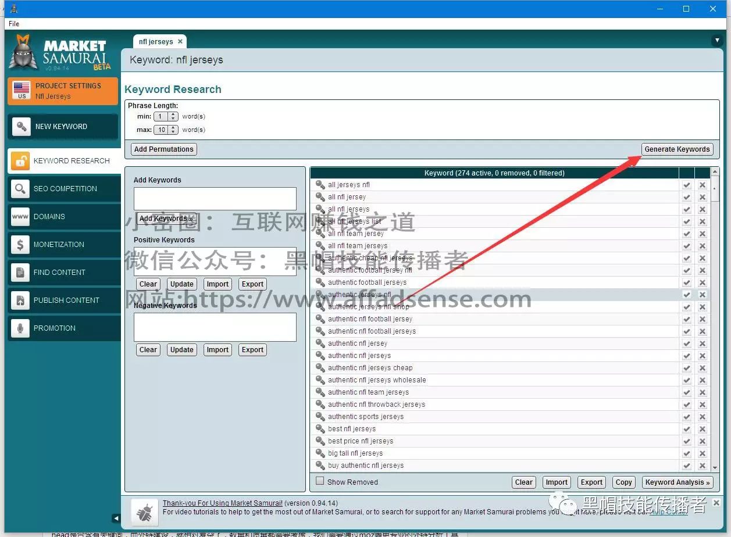Viewport: 731px width, 537px height.
Task: Import positive keywords
Action: (217, 284)
